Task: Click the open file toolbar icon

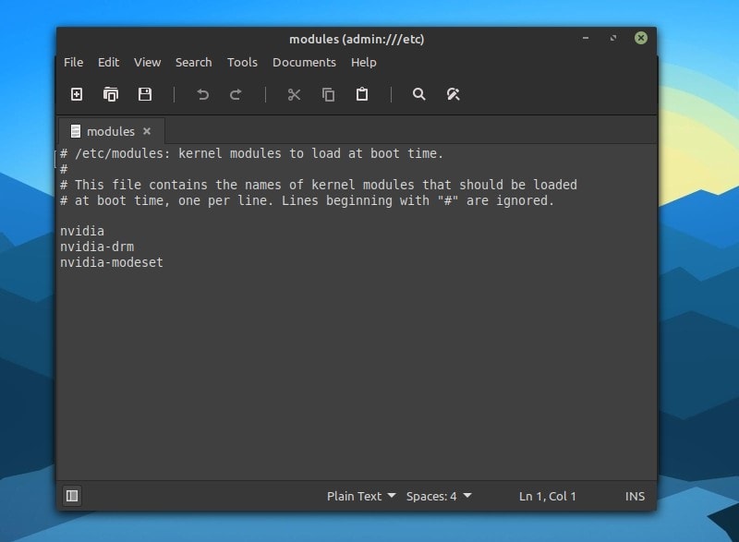Action: pyautogui.click(x=111, y=95)
